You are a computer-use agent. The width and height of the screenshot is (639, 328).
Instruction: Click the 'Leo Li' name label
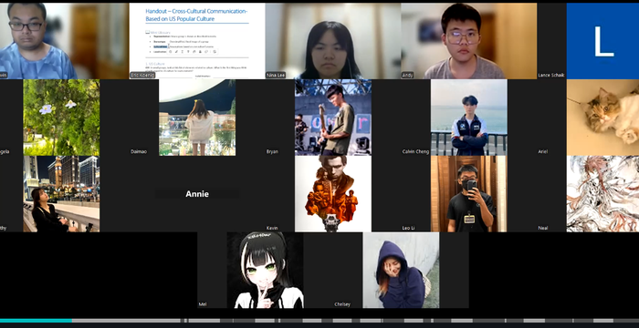point(408,228)
